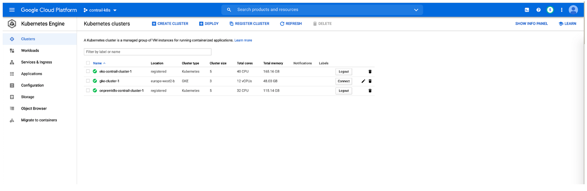Tick the gke-cluster-1 row checkbox
Viewport: 587px width, 191px height.
tap(88, 81)
